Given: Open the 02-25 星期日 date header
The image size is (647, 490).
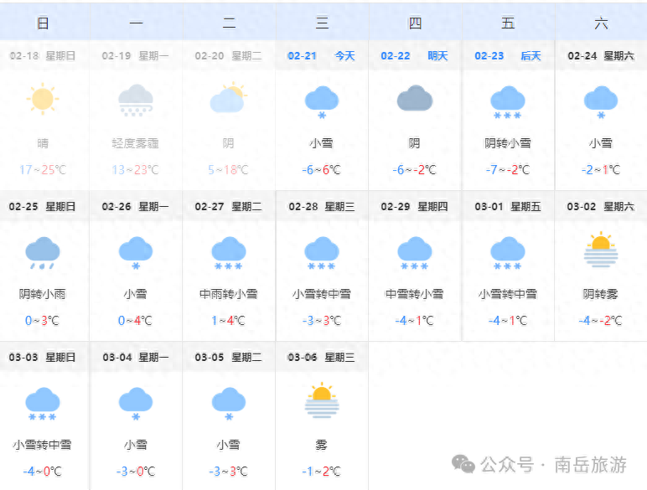Looking at the screenshot, I should point(43,206).
